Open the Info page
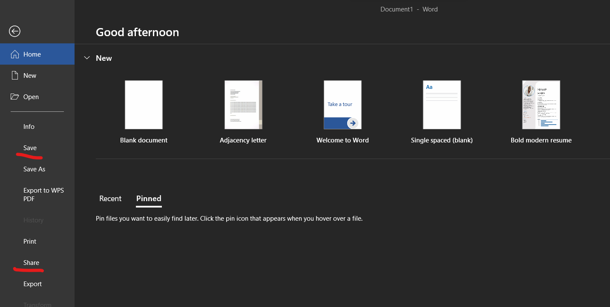Viewport: 610px width, 307px height. [29, 127]
